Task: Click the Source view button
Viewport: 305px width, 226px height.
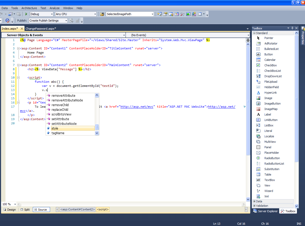Action: coord(41,210)
